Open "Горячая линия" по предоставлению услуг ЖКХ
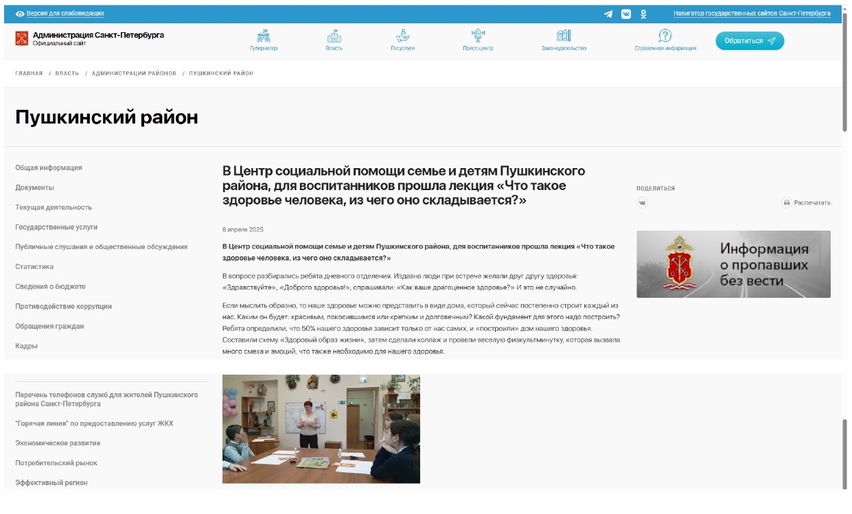 (94, 423)
